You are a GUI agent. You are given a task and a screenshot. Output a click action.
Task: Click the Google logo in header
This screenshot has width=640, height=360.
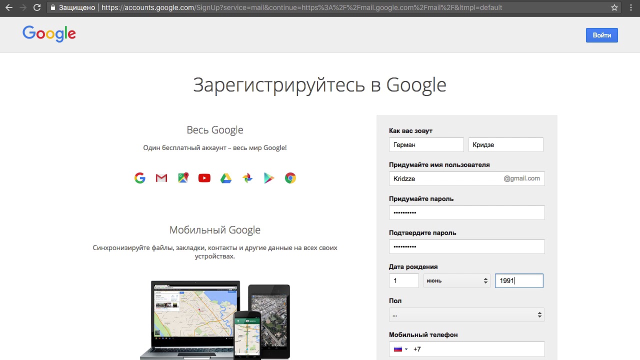coord(49,33)
